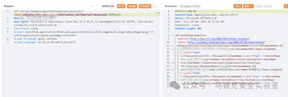Screen dimensions: 288x97
Task: Click the Server: Microsoft-HTTPAPI/2.0 header
Action: [x=195, y=18]
